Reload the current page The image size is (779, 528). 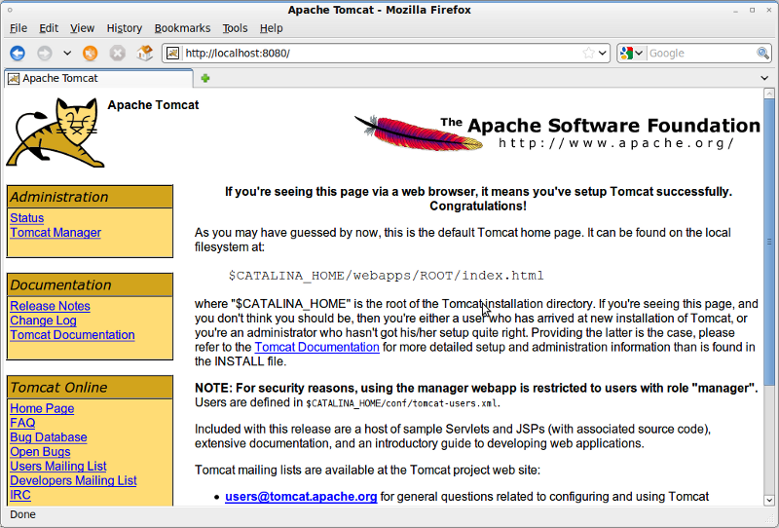click(x=90, y=53)
